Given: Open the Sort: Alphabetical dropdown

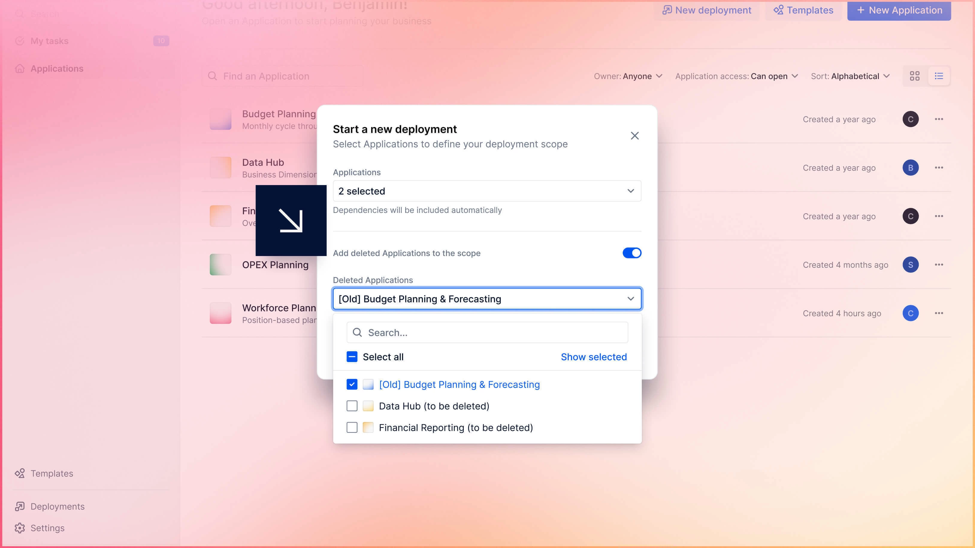Looking at the screenshot, I should (850, 76).
